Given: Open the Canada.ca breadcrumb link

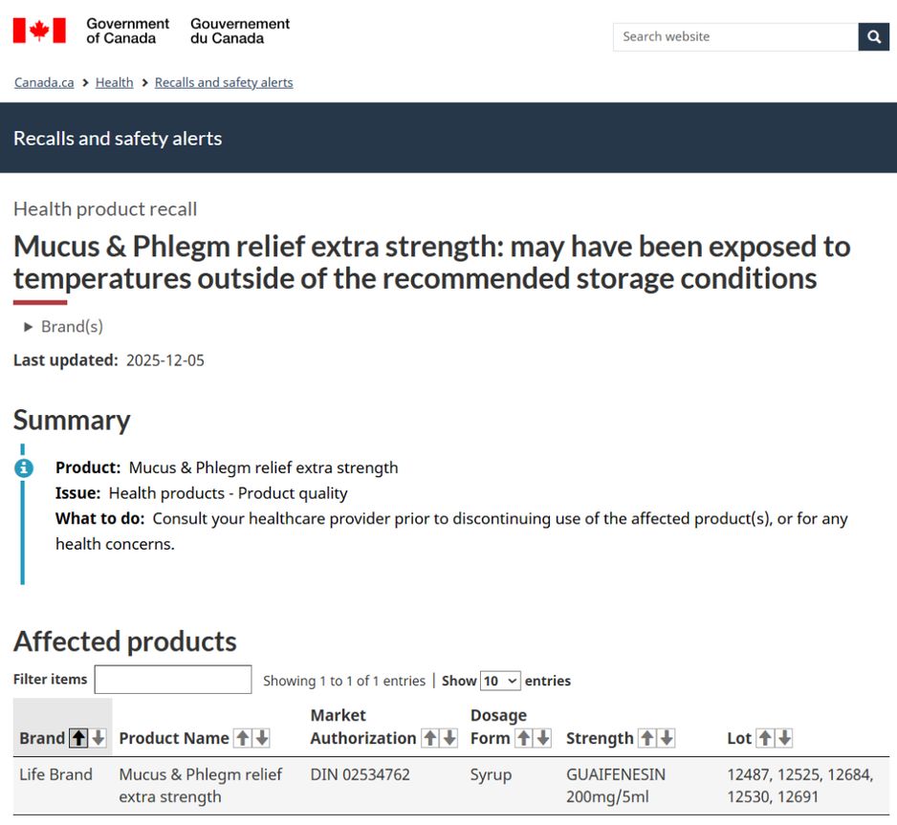Looking at the screenshot, I should (x=44, y=82).
